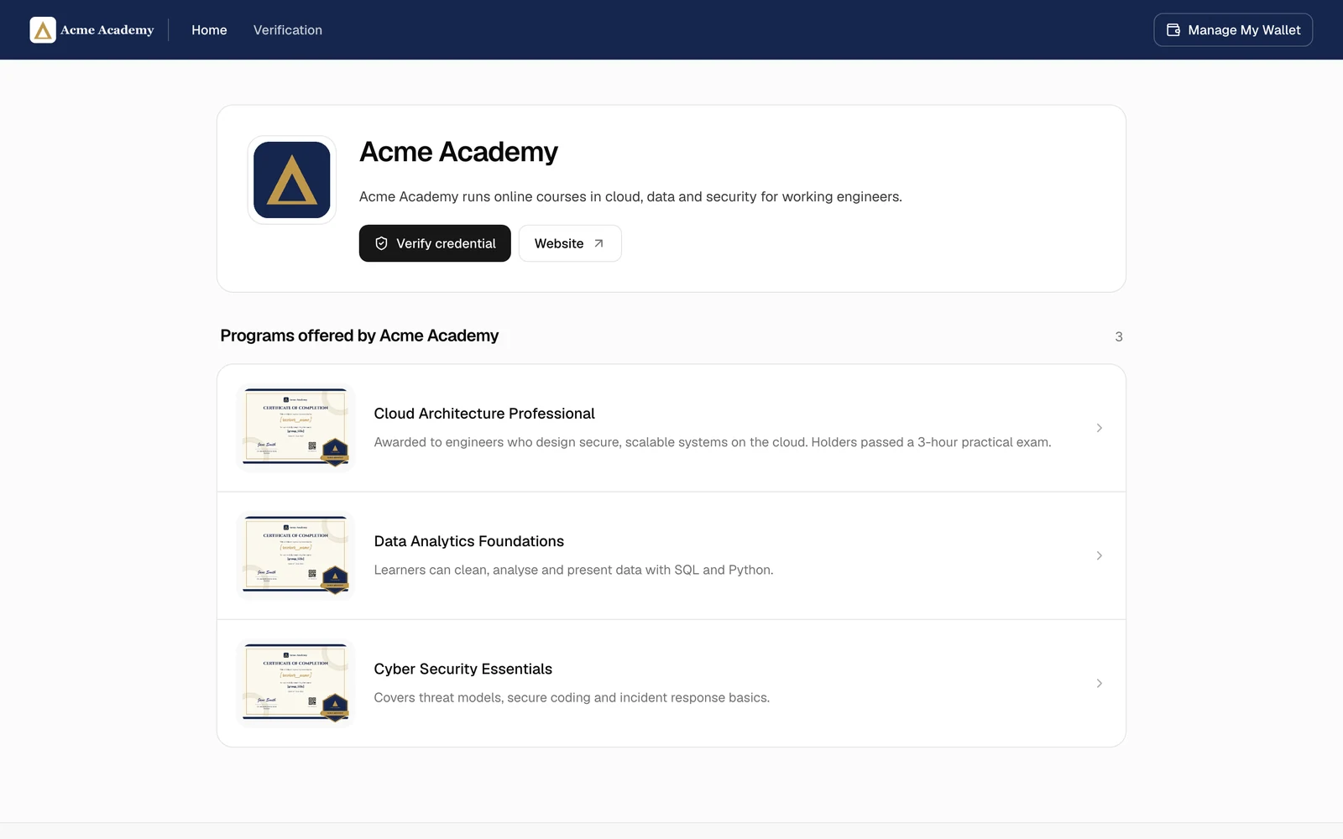The image size is (1343, 839).
Task: Open the Data Analytics Foundations program
Action: tap(671, 555)
